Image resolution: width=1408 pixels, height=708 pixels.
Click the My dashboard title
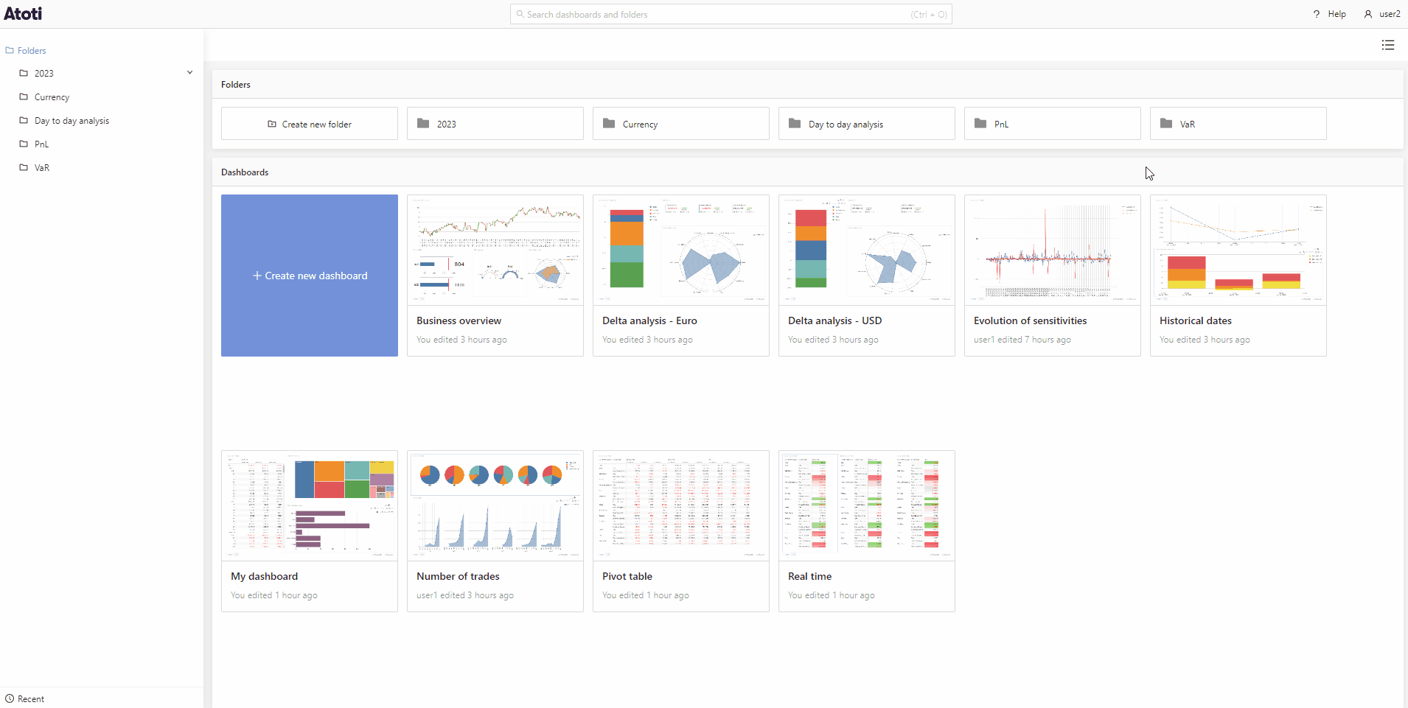click(264, 576)
